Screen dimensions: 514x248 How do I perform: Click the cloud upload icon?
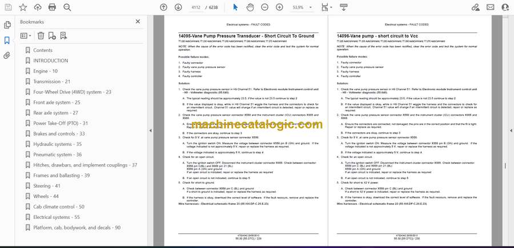tap(38, 7)
